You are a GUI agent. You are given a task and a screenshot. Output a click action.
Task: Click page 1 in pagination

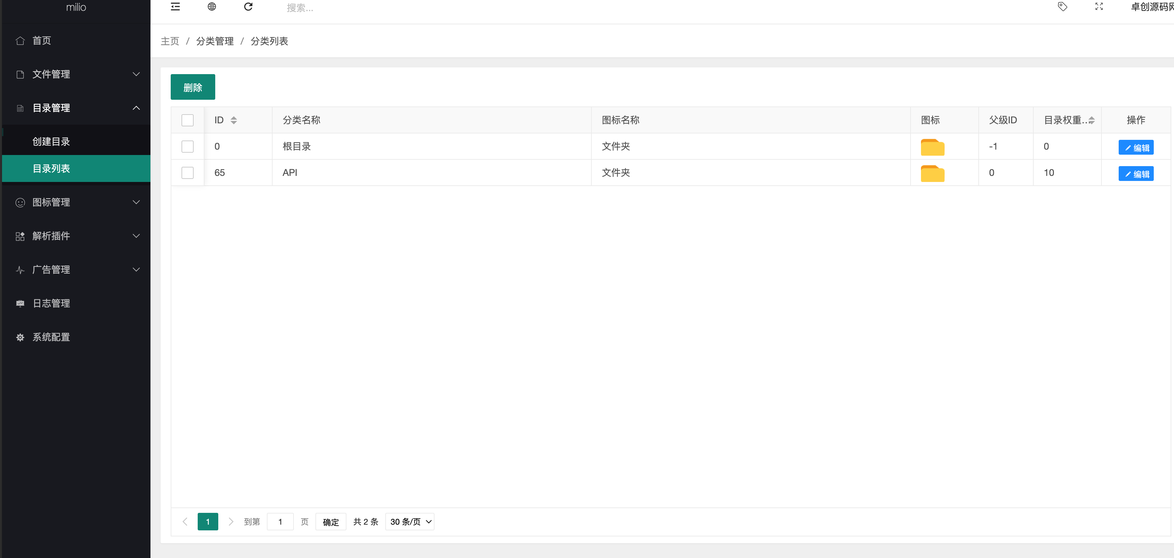pos(208,522)
